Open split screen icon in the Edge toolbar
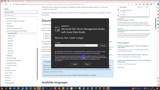The image size is (160, 90). tap(136, 4)
